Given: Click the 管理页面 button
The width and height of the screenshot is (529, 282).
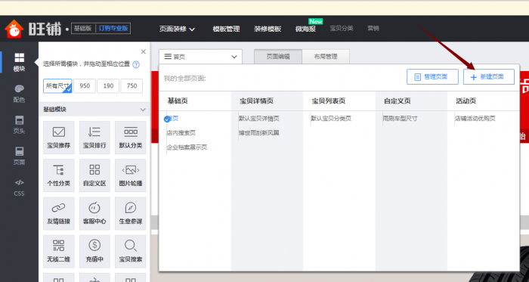Looking at the screenshot, I should point(432,77).
